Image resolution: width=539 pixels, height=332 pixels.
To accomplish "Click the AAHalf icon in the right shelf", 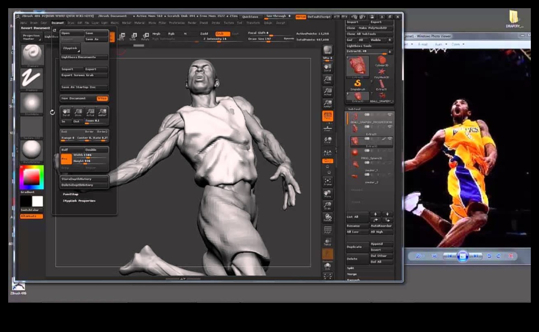I will [327, 104].
